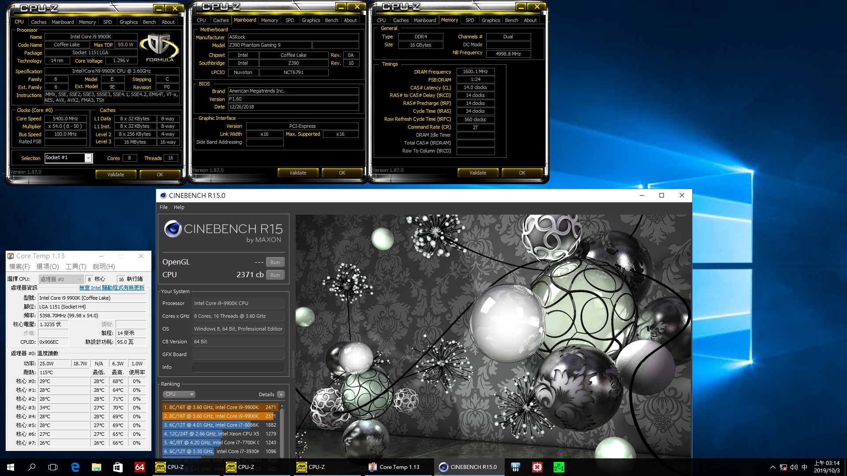Switch to CINEBENCH R15.0 taskbar button
Image resolution: width=847 pixels, height=476 pixels.
[468, 467]
